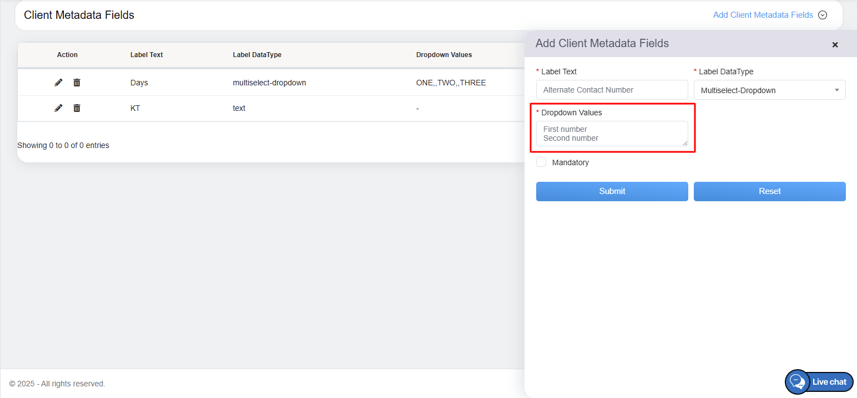Click the trash icon for KT row
The image size is (857, 398).
[x=77, y=108]
